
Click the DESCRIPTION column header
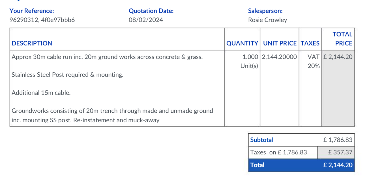click(32, 43)
